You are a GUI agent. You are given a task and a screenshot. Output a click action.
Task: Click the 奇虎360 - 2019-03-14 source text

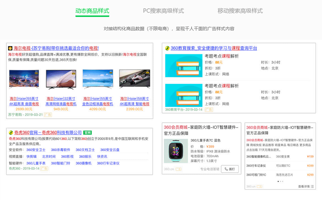tap(24, 168)
